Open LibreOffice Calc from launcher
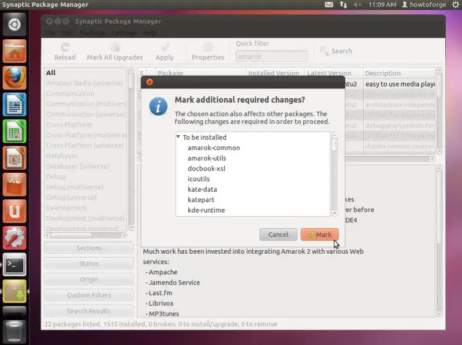 pos(14,131)
